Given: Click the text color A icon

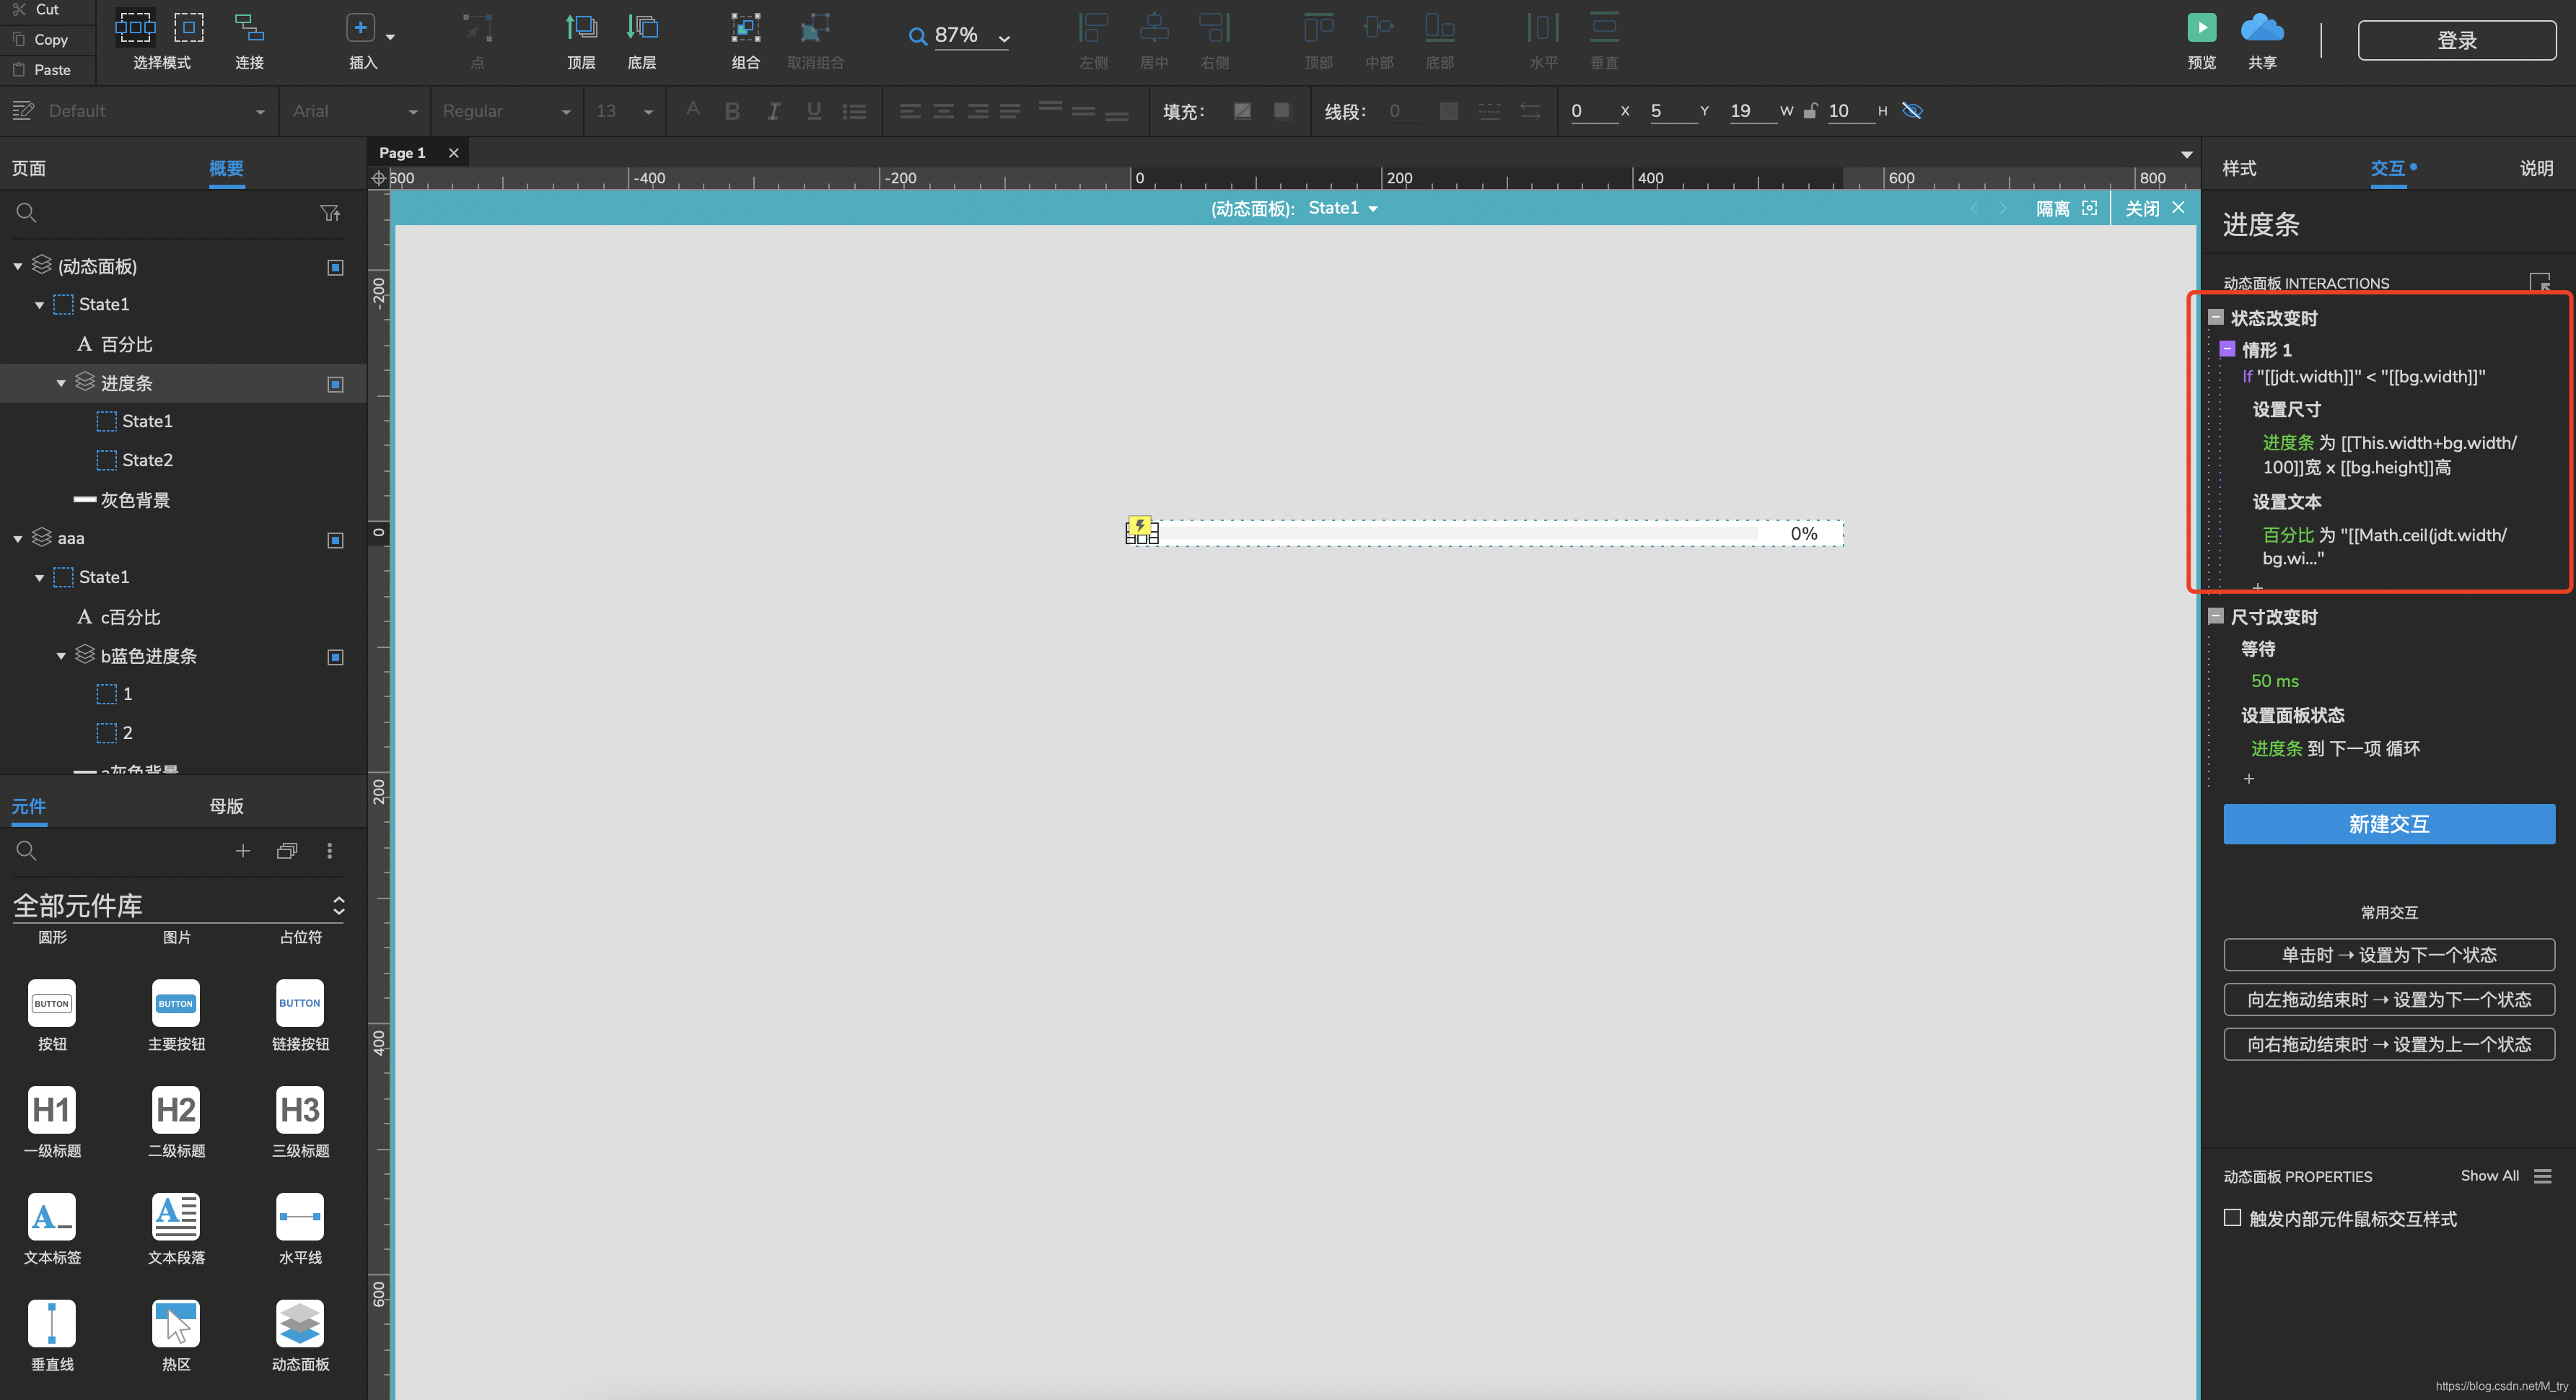Looking at the screenshot, I should (x=692, y=110).
